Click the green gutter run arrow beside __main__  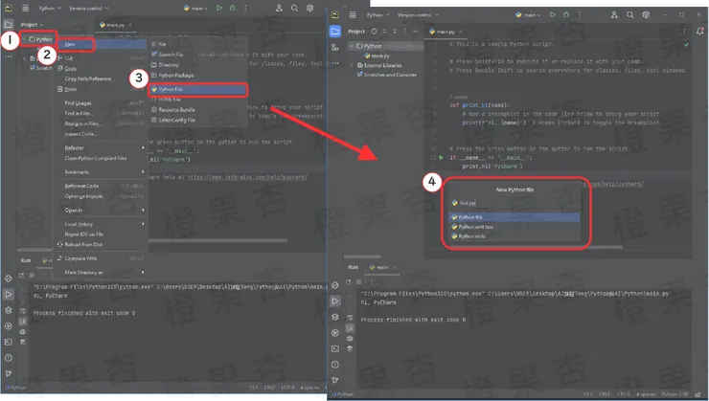point(441,157)
